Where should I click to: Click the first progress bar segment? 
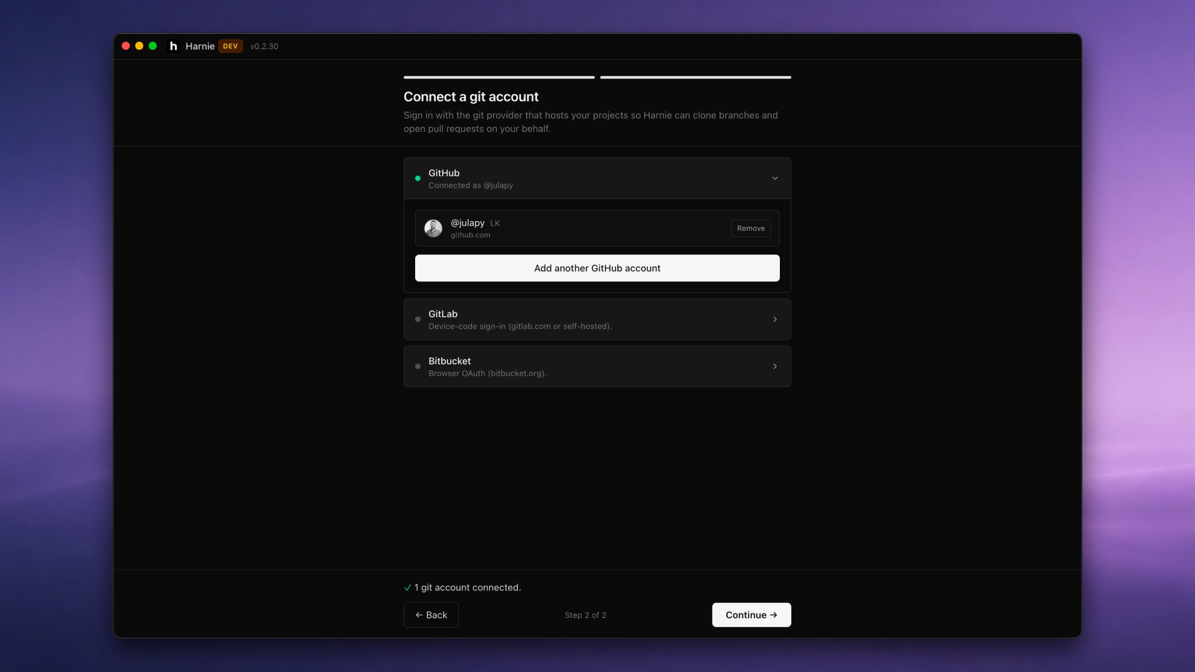coord(499,77)
